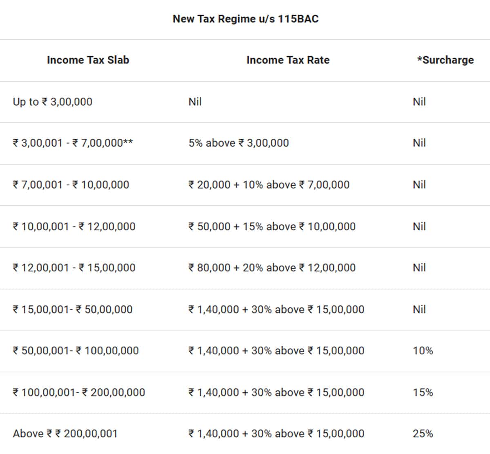Select the '₹ 7,00,001 - ₹ 10,00,000' slab
This screenshot has height=454, width=490.
(71, 185)
